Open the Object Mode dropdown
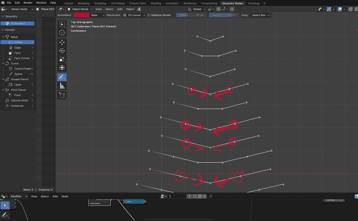358x221 pixels. point(80,9)
